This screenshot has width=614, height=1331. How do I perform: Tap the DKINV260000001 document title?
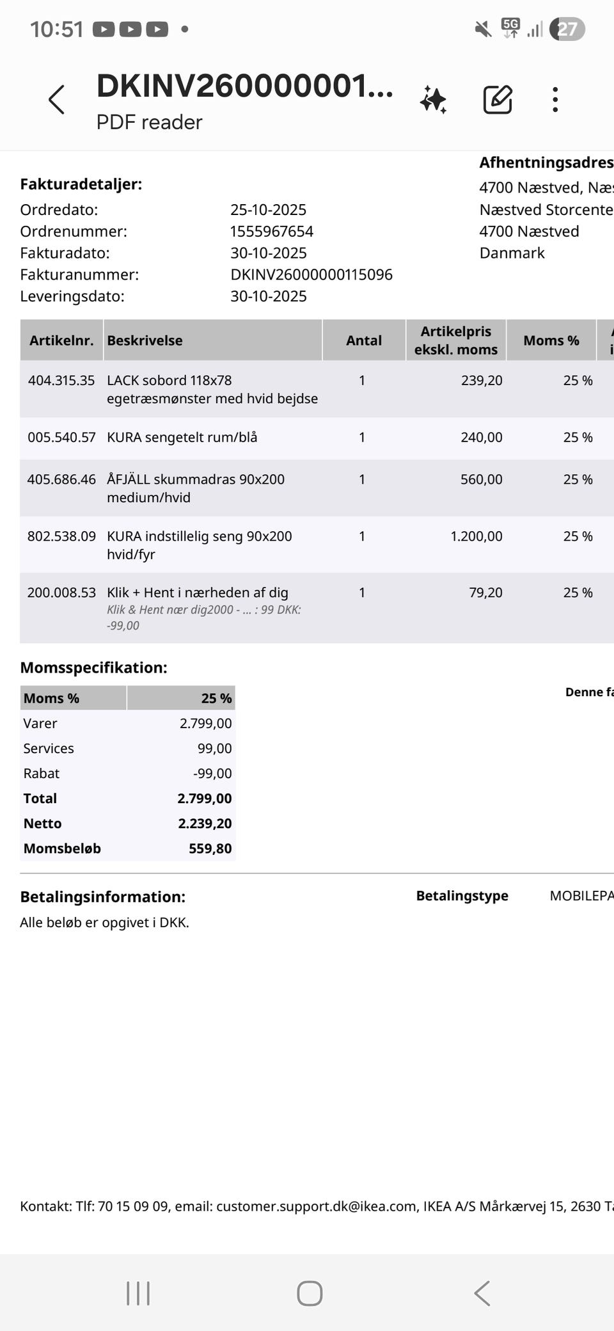click(244, 86)
